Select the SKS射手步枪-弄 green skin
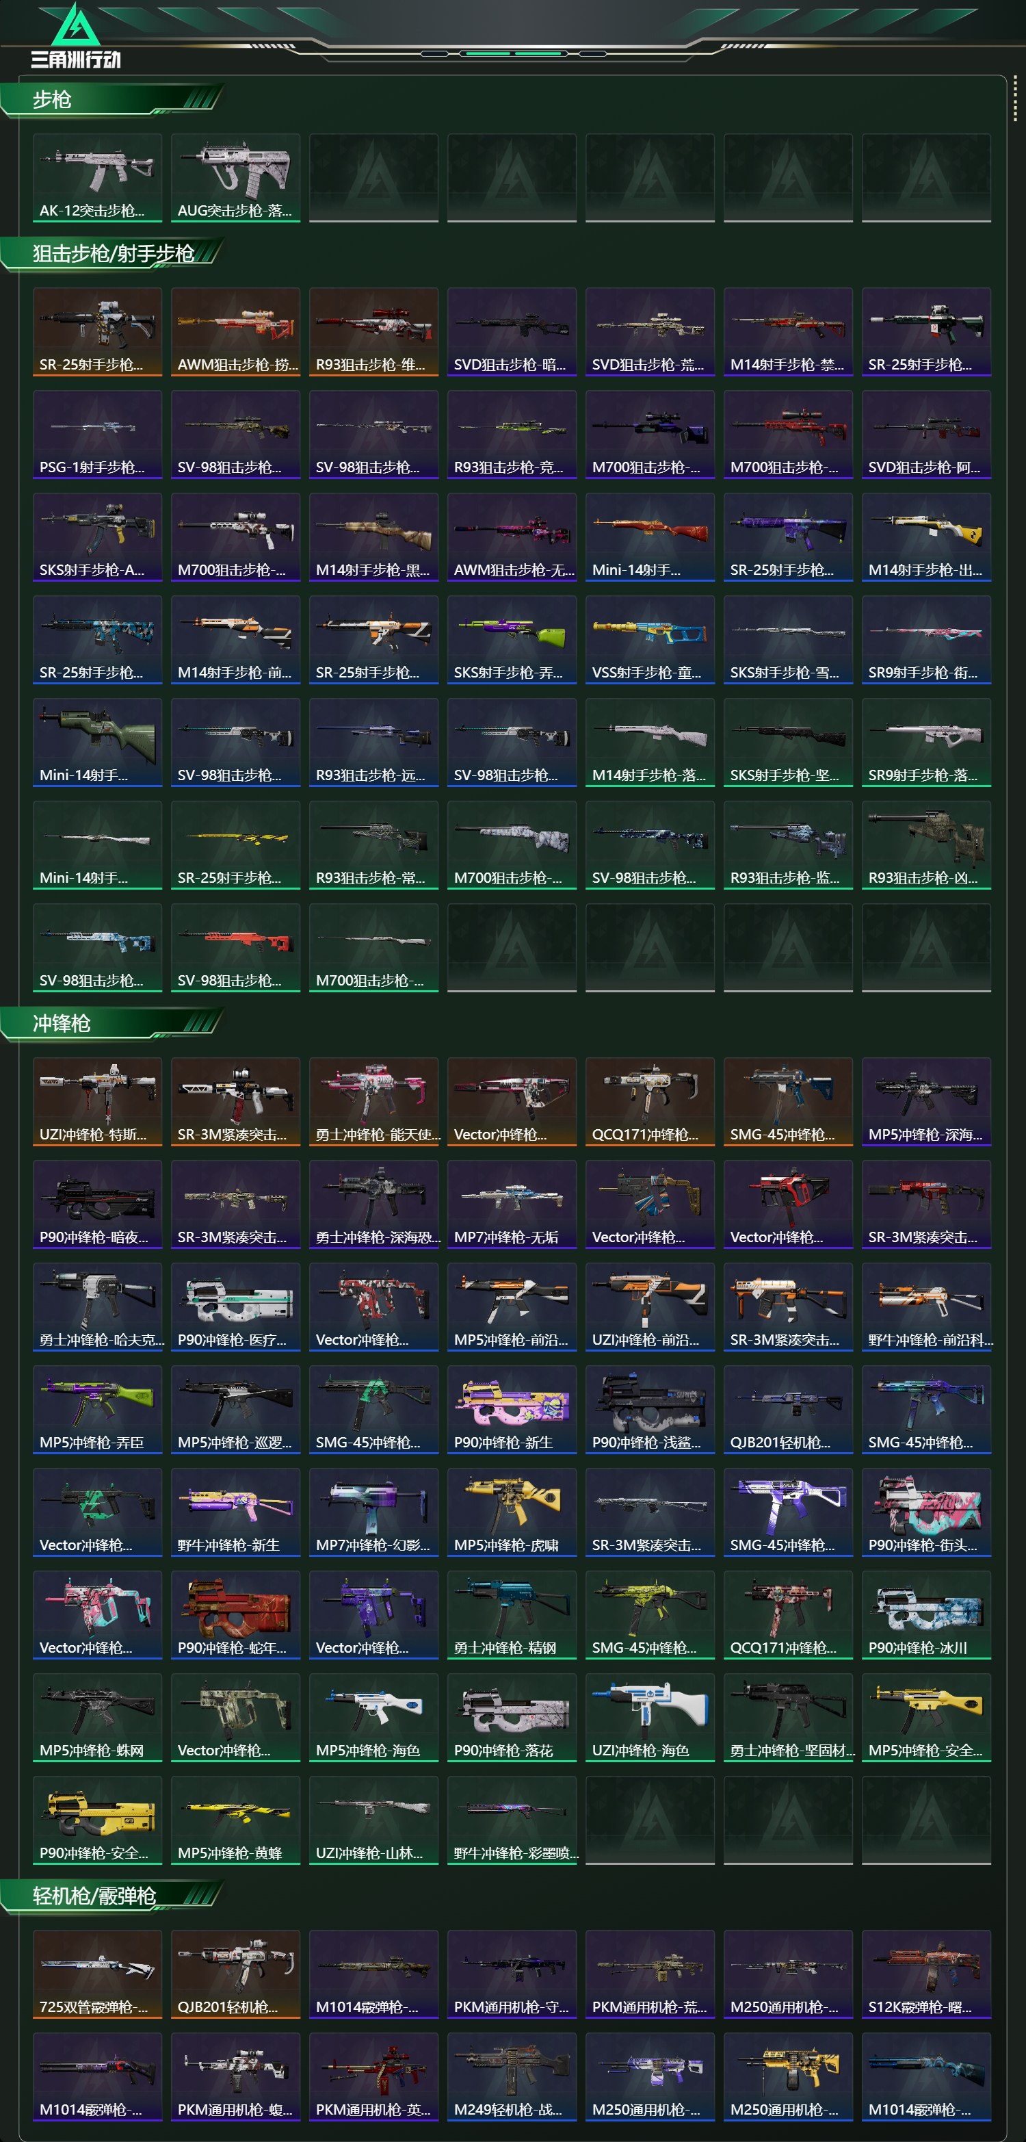The image size is (1026, 2142). pos(512,639)
